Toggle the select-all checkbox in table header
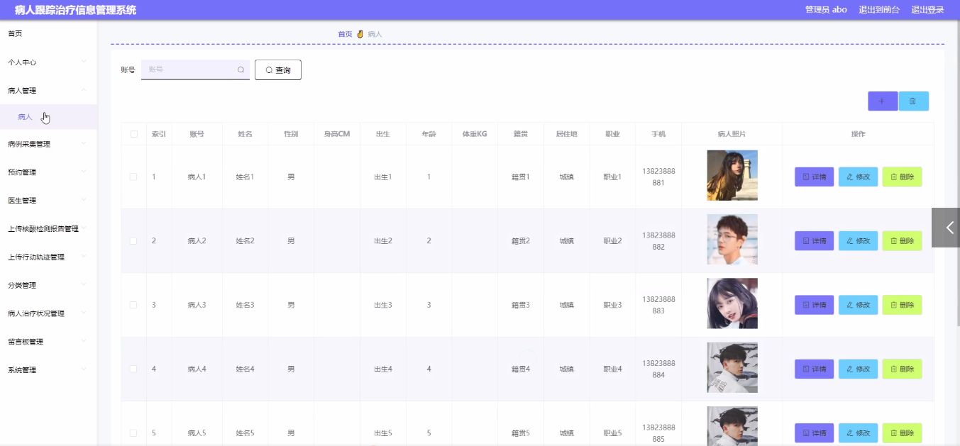Viewport: 960px width, 446px height. click(133, 134)
